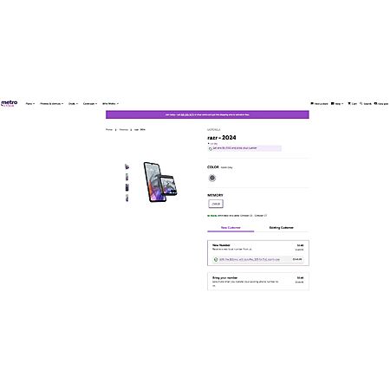
Task: Choose the 256GB memory option
Action: pos(216,204)
